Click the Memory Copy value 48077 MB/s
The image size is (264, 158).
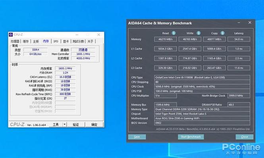214,39
